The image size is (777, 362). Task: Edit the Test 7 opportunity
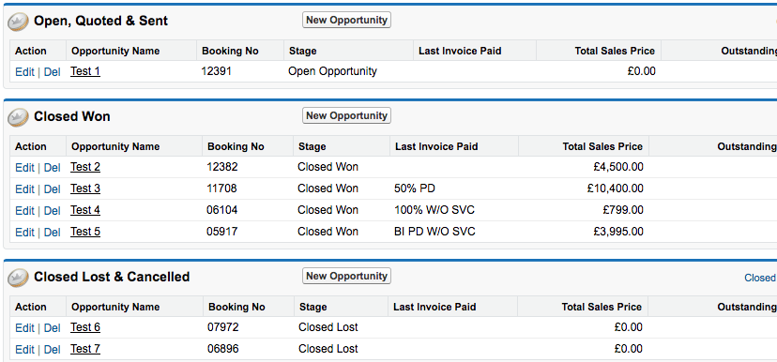pos(24,350)
